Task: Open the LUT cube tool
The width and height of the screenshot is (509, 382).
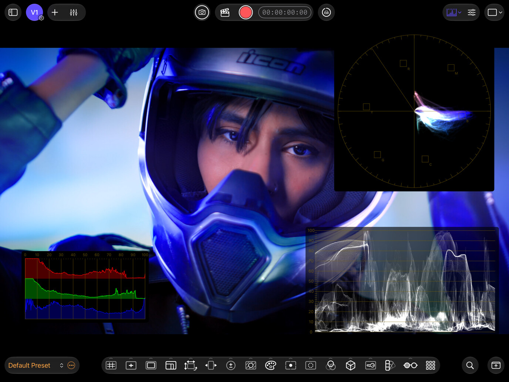Action: [351, 365]
